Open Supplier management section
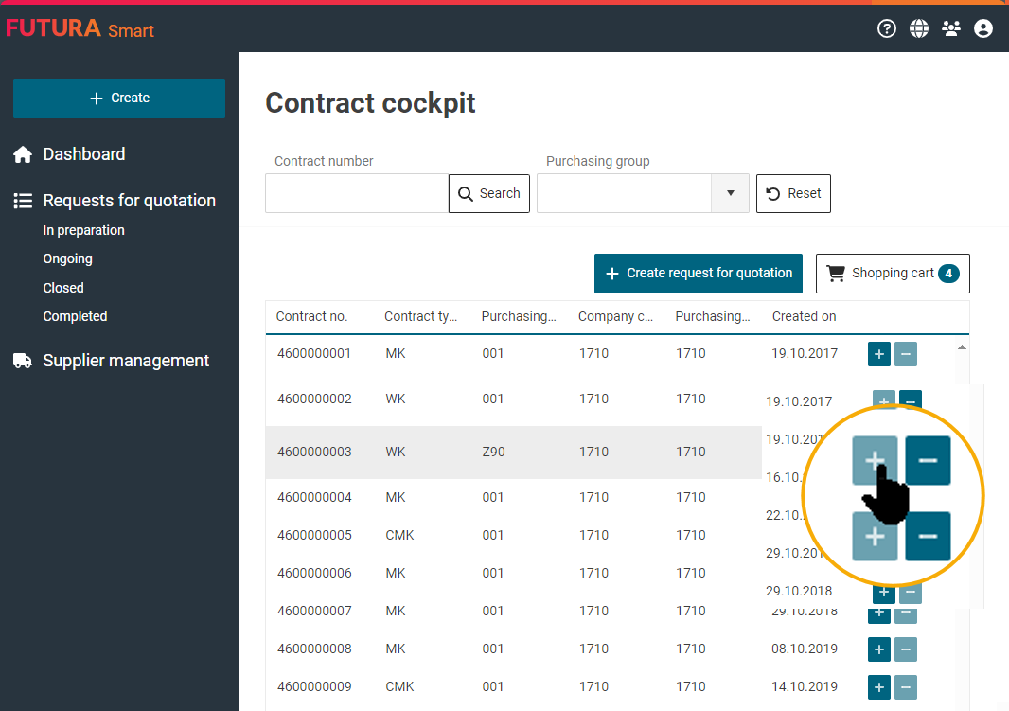 (125, 361)
